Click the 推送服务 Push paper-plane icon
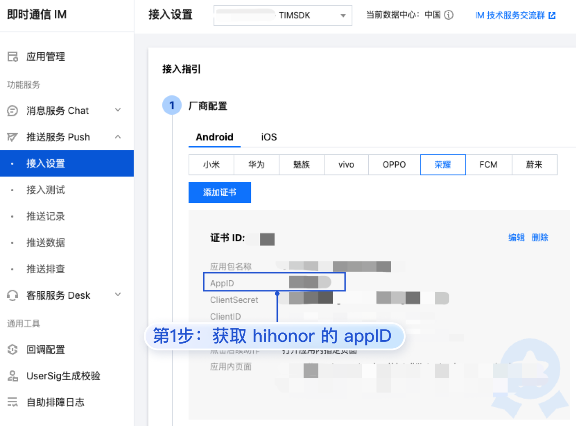This screenshot has width=576, height=426. pyautogui.click(x=13, y=137)
